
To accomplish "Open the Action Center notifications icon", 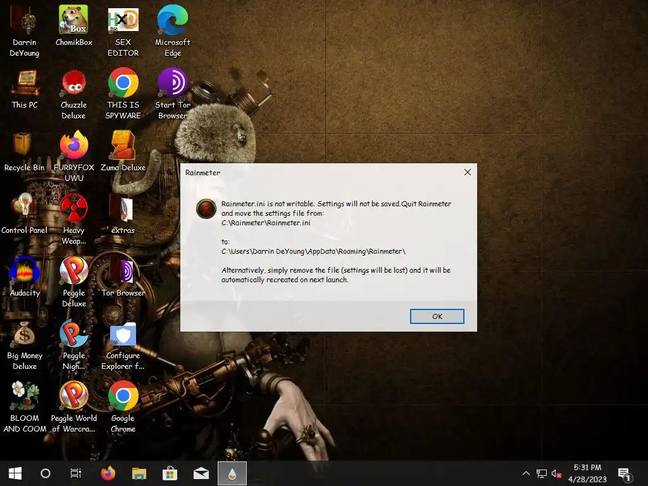I will pyautogui.click(x=625, y=473).
